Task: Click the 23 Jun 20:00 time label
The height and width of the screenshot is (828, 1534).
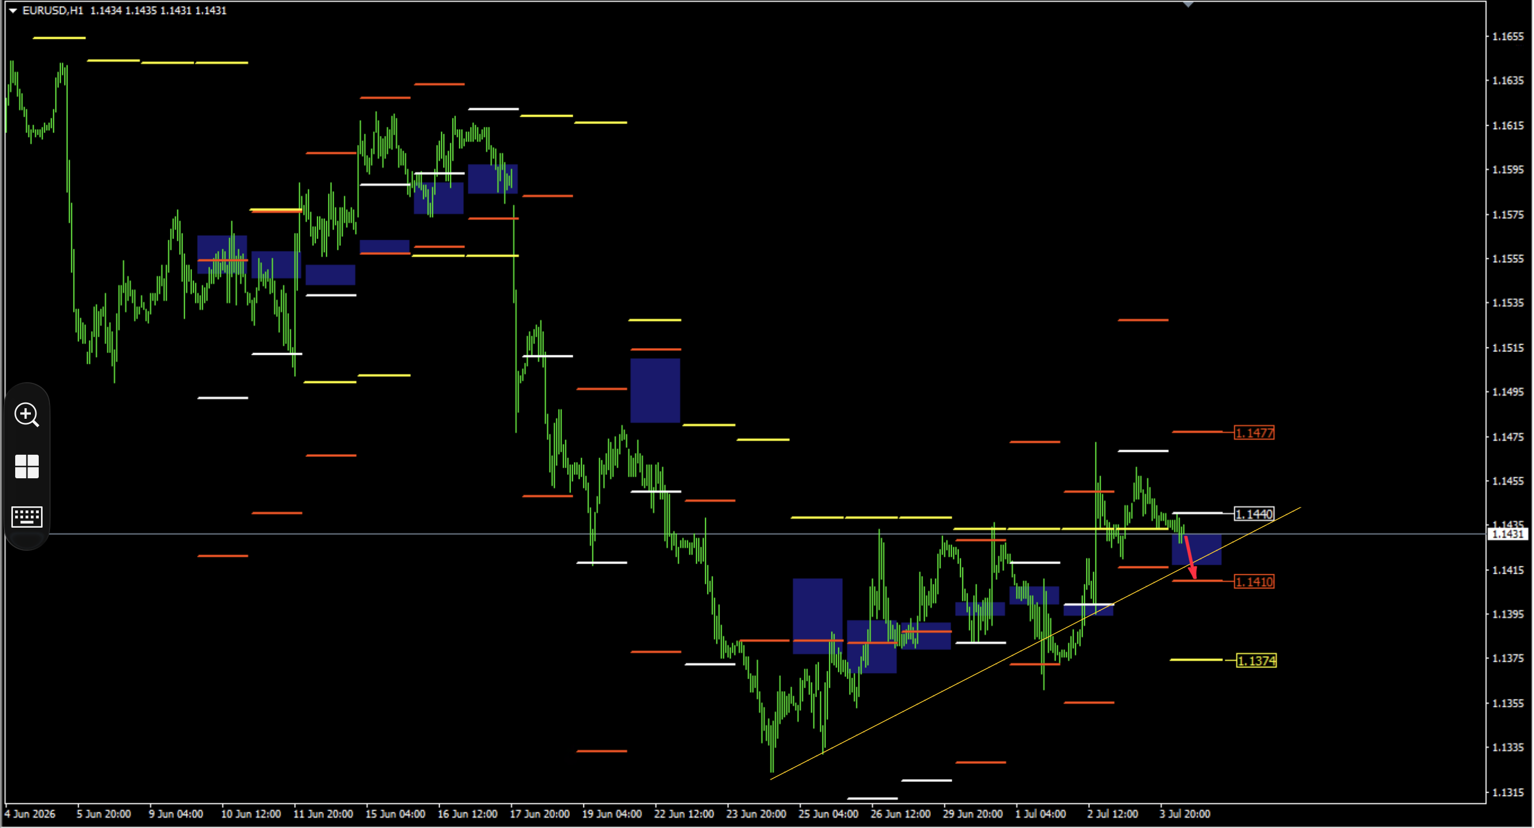Action: pyautogui.click(x=756, y=814)
